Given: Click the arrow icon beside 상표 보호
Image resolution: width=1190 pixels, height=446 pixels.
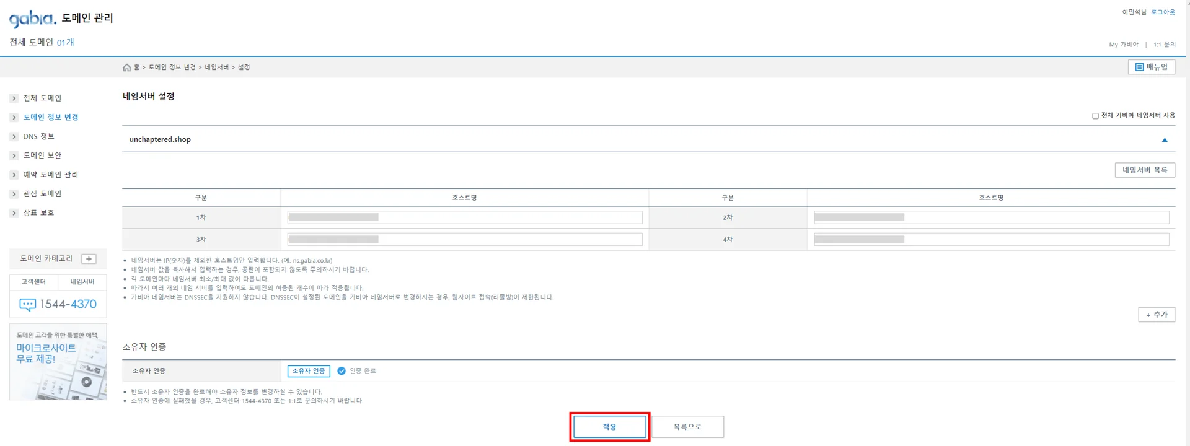Looking at the screenshot, I should click(x=14, y=213).
